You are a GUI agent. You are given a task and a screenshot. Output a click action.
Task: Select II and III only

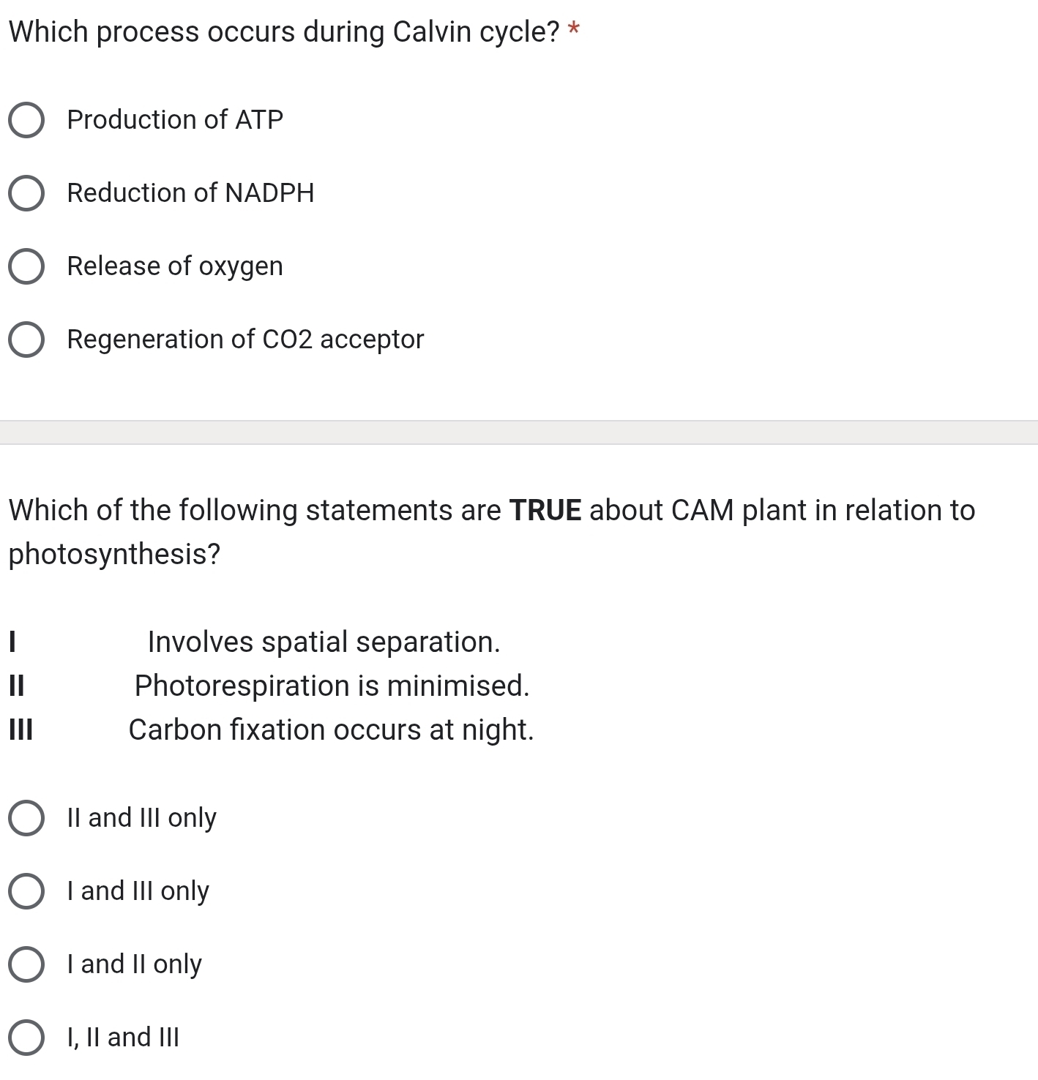point(26,820)
